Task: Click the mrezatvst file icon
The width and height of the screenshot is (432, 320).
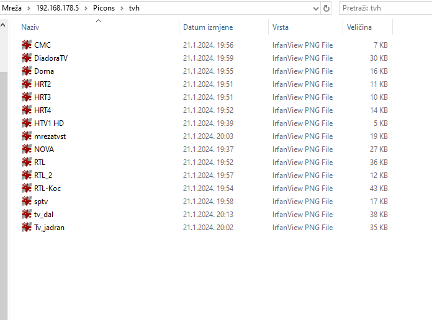Action: tap(27, 136)
